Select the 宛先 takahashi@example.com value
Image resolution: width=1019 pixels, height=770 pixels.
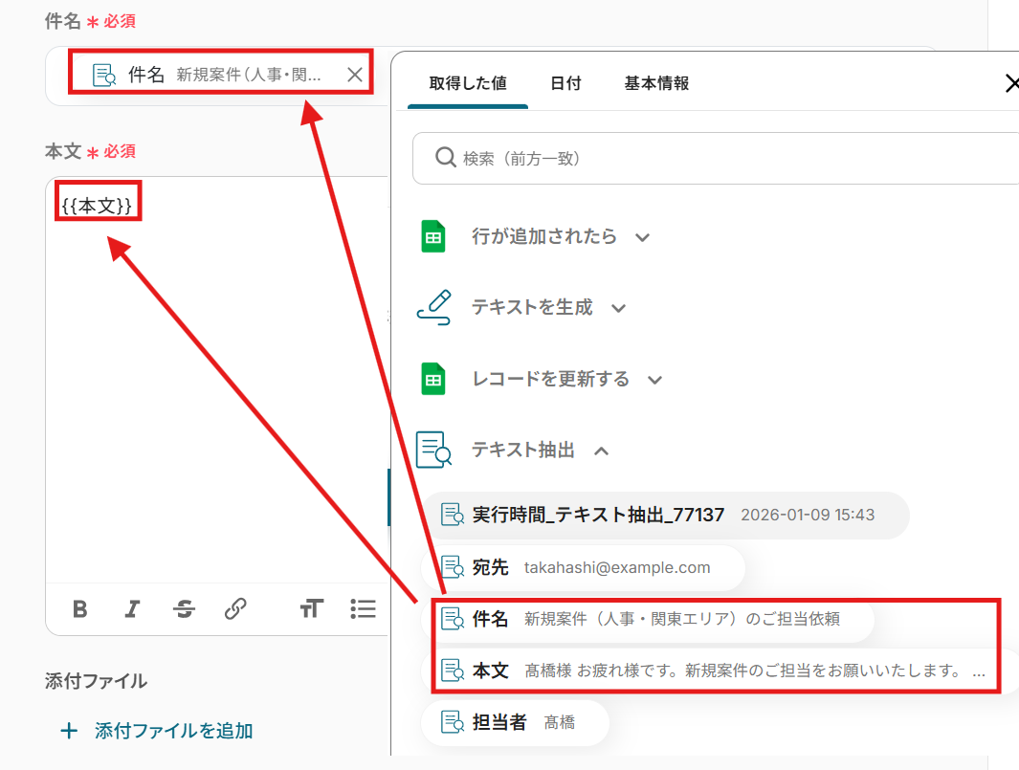point(583,567)
